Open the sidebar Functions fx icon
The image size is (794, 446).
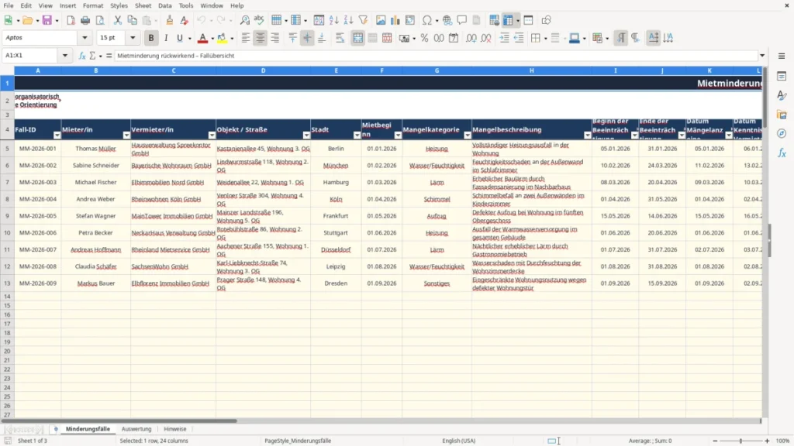tap(782, 153)
